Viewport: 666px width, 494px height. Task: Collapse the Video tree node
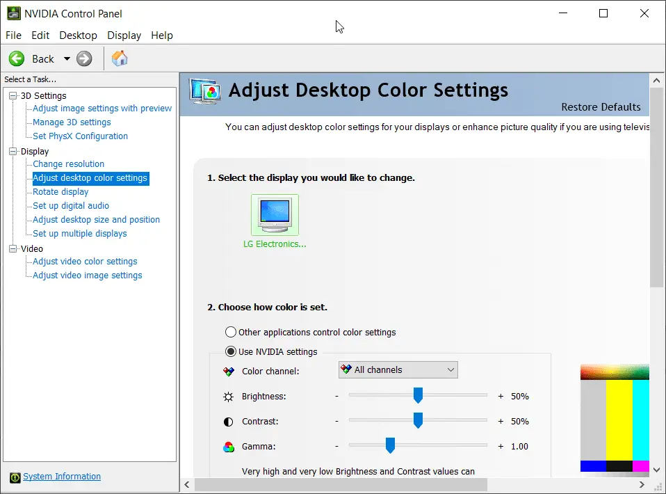(13, 248)
